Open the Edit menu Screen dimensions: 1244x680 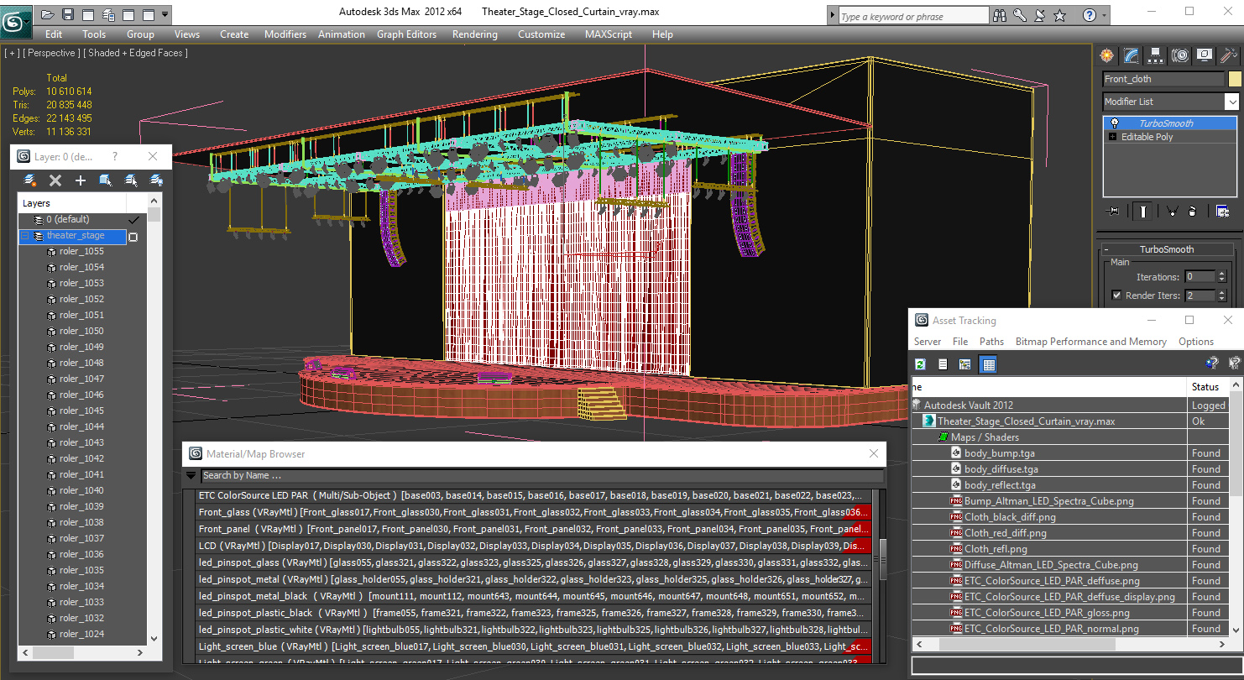pos(54,34)
